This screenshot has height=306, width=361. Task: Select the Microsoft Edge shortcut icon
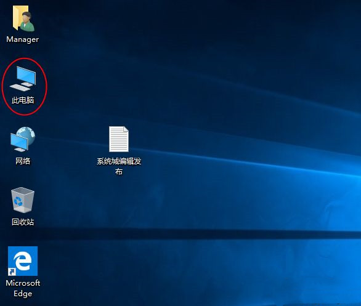(23, 261)
